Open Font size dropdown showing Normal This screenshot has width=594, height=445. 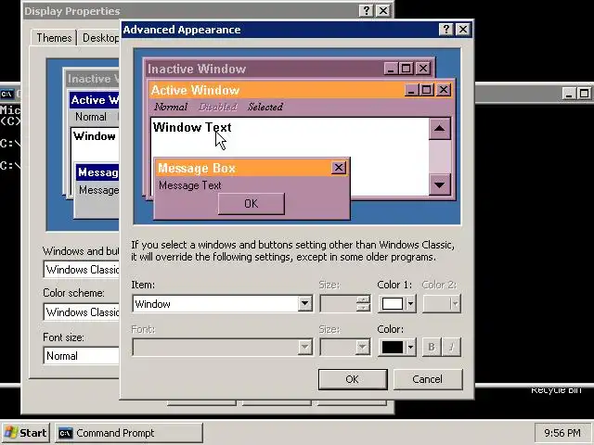[82, 356]
